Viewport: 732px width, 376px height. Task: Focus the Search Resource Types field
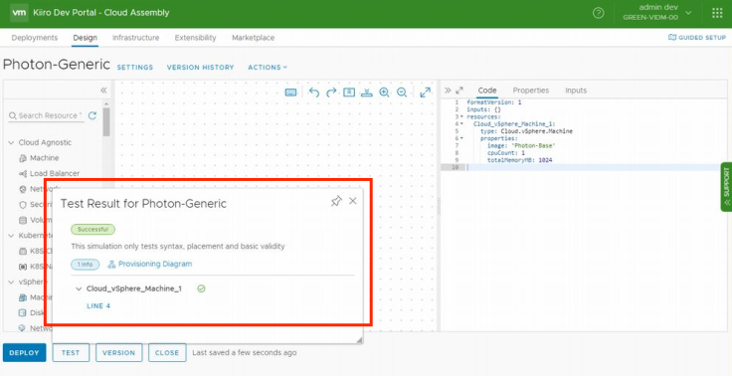click(x=46, y=115)
